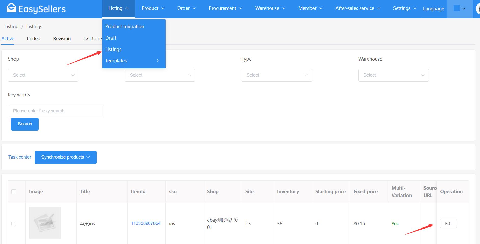Click the EasySellers logo icon

point(11,8)
